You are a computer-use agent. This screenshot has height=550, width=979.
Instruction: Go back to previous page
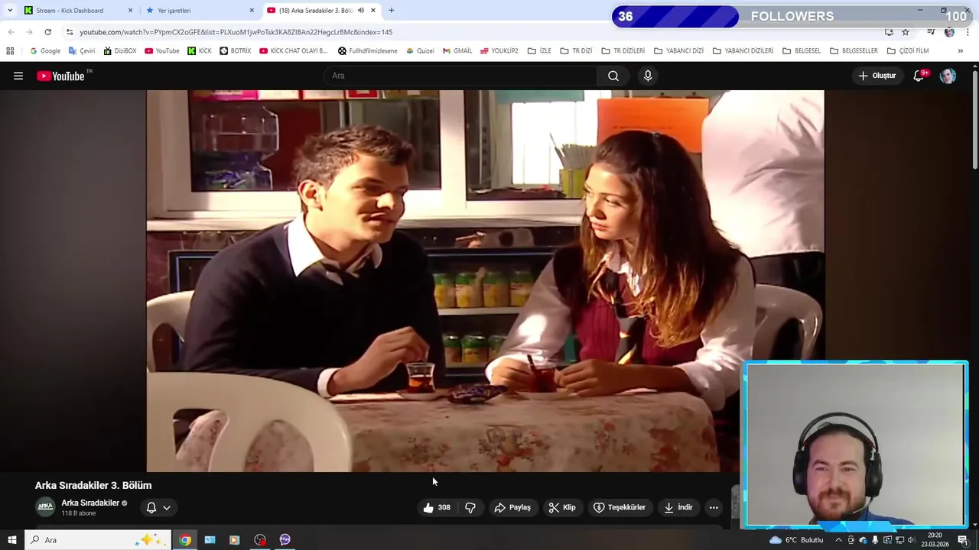11,32
